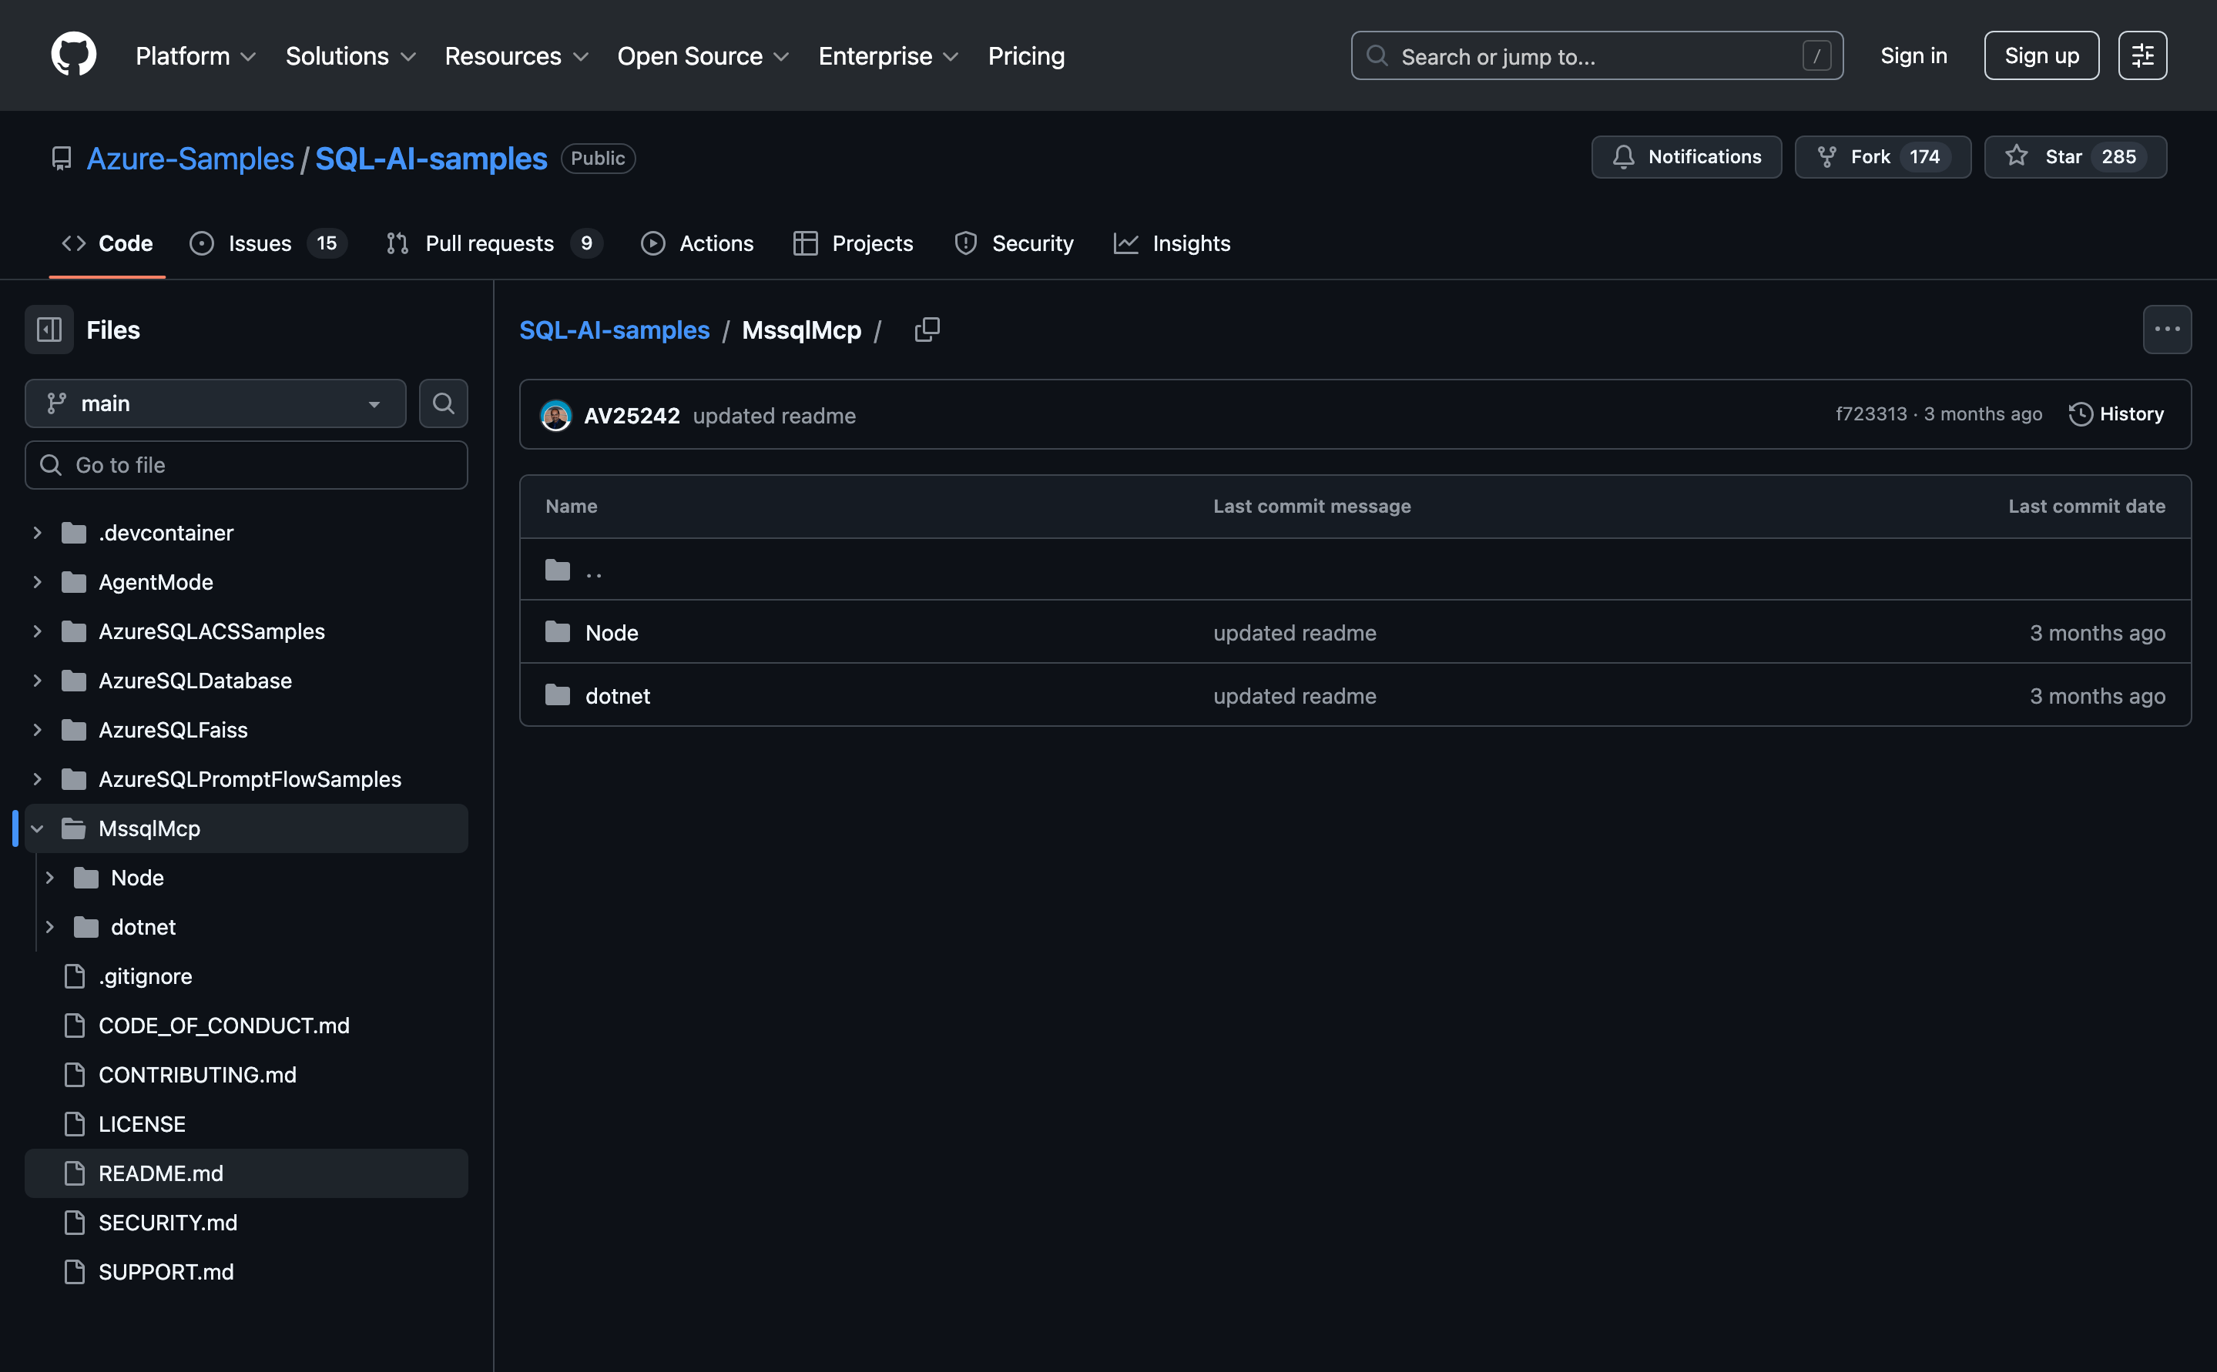Collapse the MssqlMcp folder in the tree
Screen dimensions: 2217x1372
pyautogui.click(x=37, y=828)
